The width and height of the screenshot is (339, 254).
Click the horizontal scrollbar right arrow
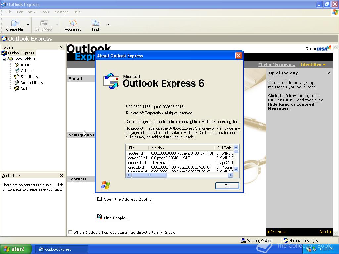pos(230,175)
